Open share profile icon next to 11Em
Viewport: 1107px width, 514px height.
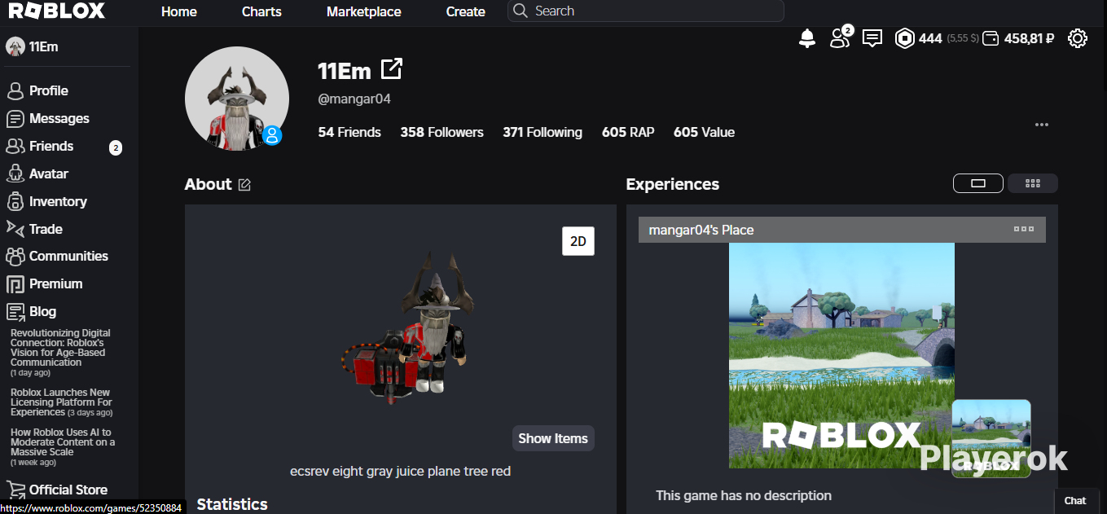392,69
